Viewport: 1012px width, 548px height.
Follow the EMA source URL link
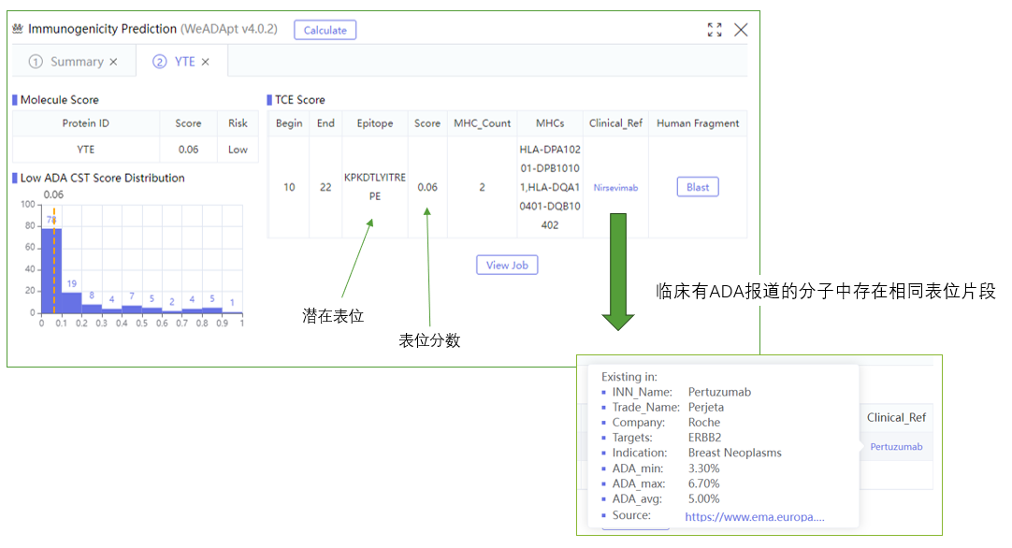coord(754,516)
